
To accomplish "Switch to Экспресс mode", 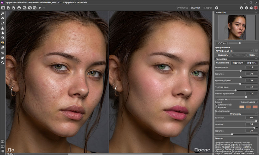I will pos(182,8).
